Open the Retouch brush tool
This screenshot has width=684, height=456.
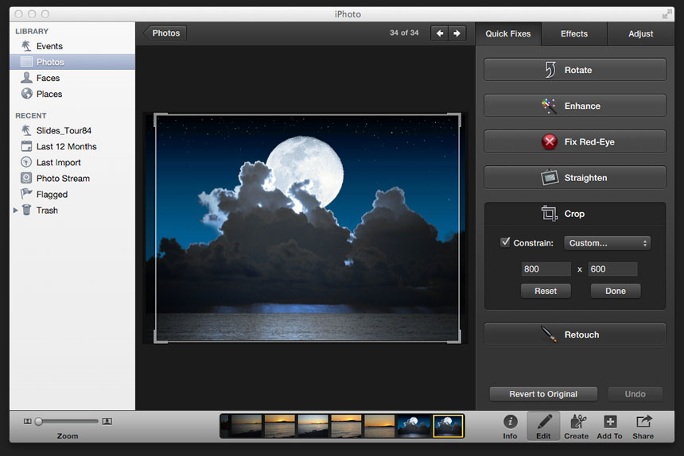click(x=575, y=334)
